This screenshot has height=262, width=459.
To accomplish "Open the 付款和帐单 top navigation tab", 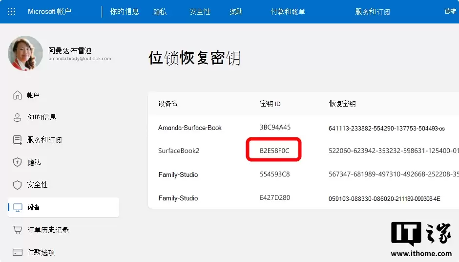I will pyautogui.click(x=288, y=12).
